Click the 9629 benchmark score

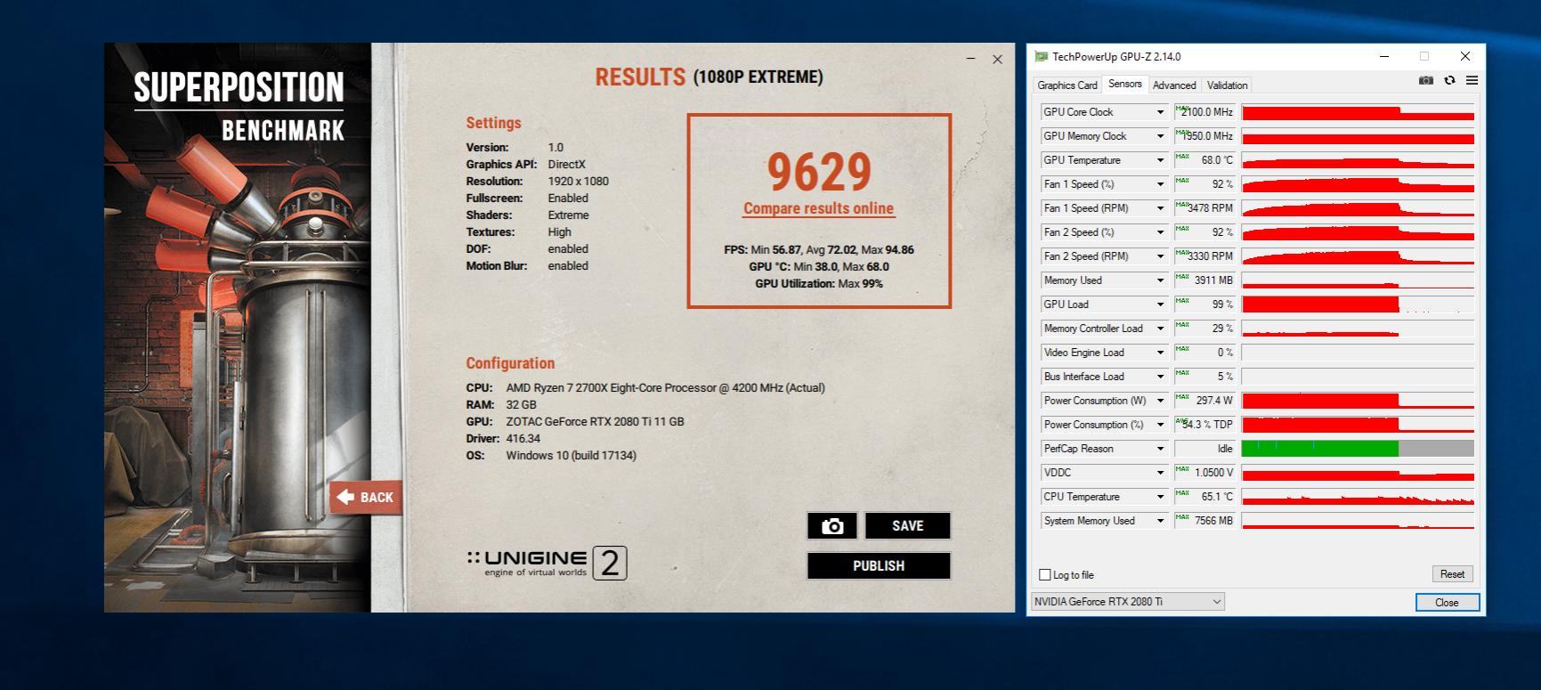pos(819,172)
